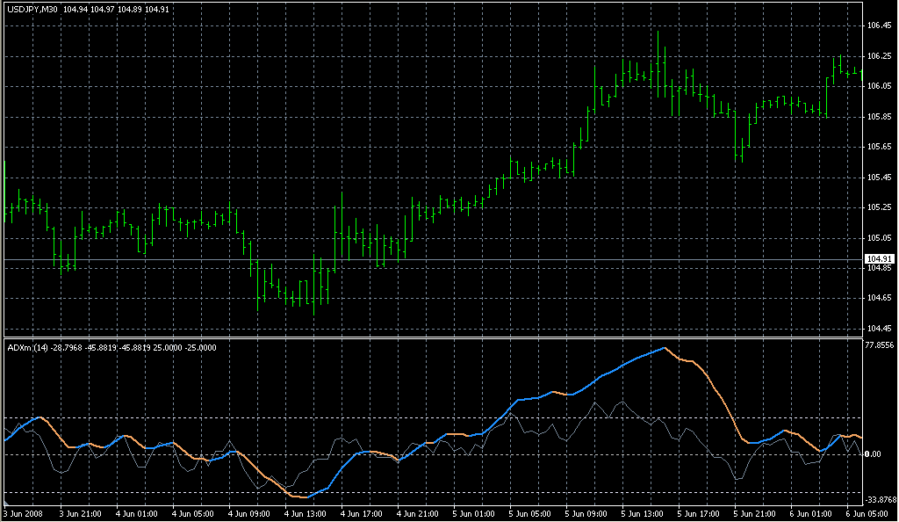Select the current price marker 104.91
This screenshot has width=899, height=522.
pos(878,259)
